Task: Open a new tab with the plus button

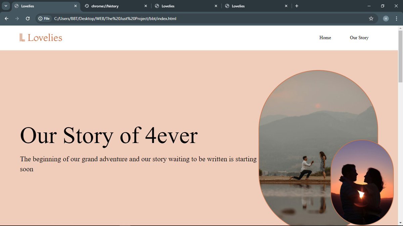Action: click(297, 6)
